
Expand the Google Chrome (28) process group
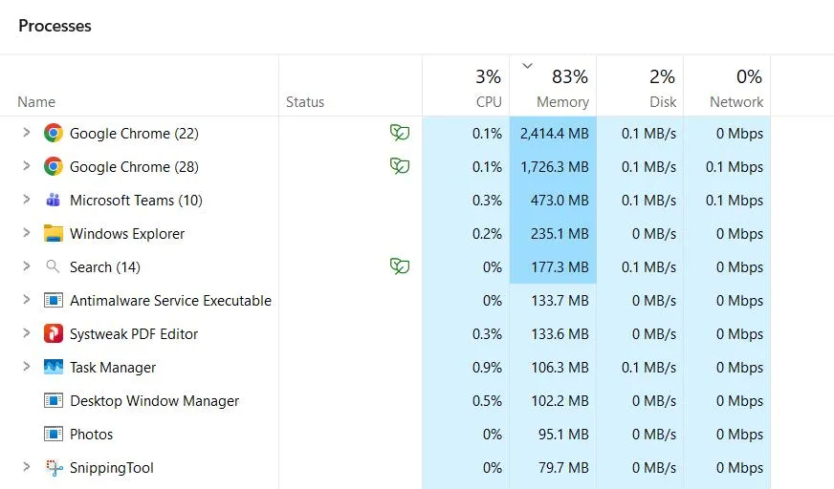click(26, 165)
